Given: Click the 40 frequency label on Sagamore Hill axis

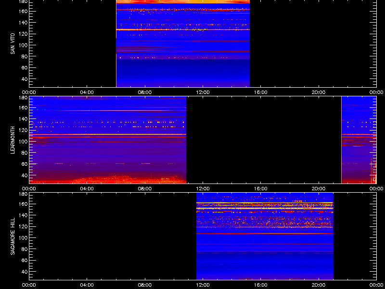Looking at the screenshot, I should tap(24, 272).
